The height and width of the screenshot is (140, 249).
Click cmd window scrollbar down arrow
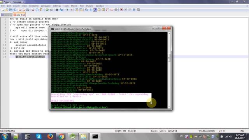169,107
